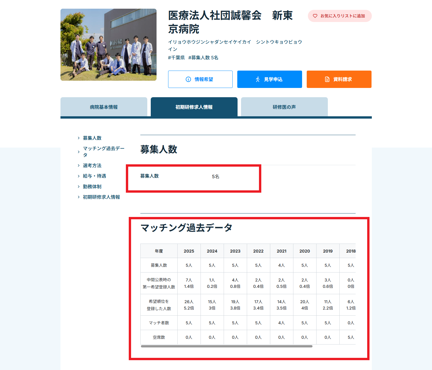Add hospital to favorites with お気に入りリストに追加

click(340, 16)
